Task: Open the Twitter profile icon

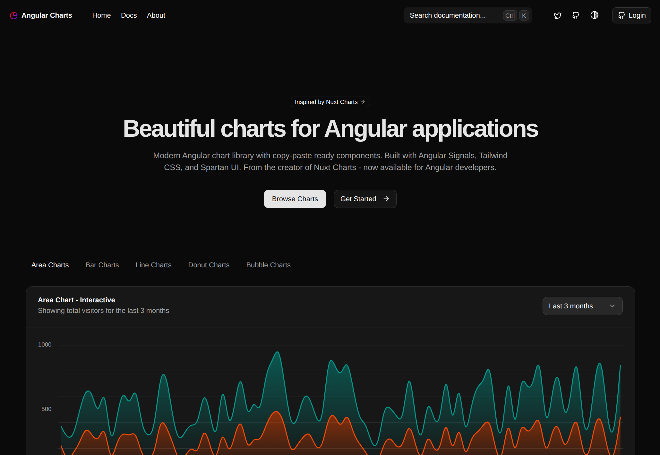Action: tap(557, 15)
